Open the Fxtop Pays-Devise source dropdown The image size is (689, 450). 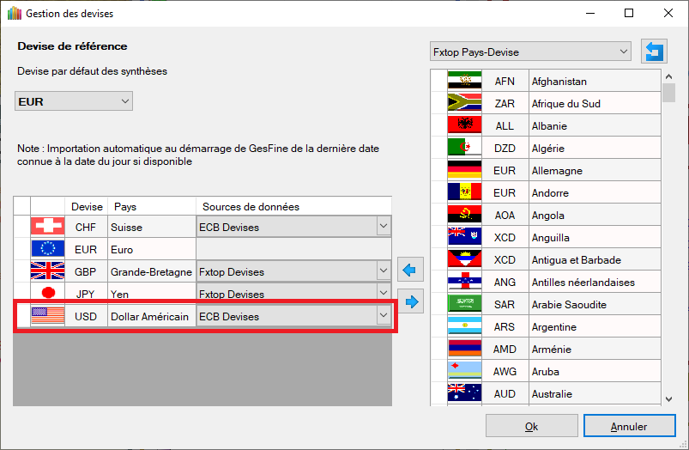(530, 52)
